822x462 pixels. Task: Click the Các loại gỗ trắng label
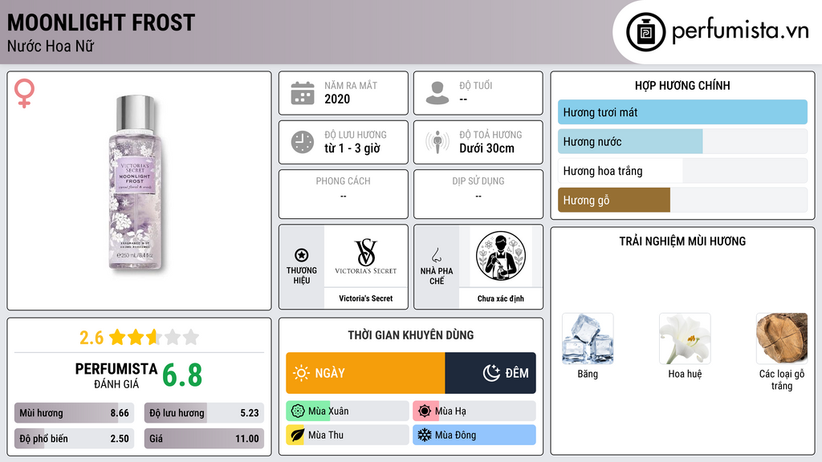click(x=782, y=379)
